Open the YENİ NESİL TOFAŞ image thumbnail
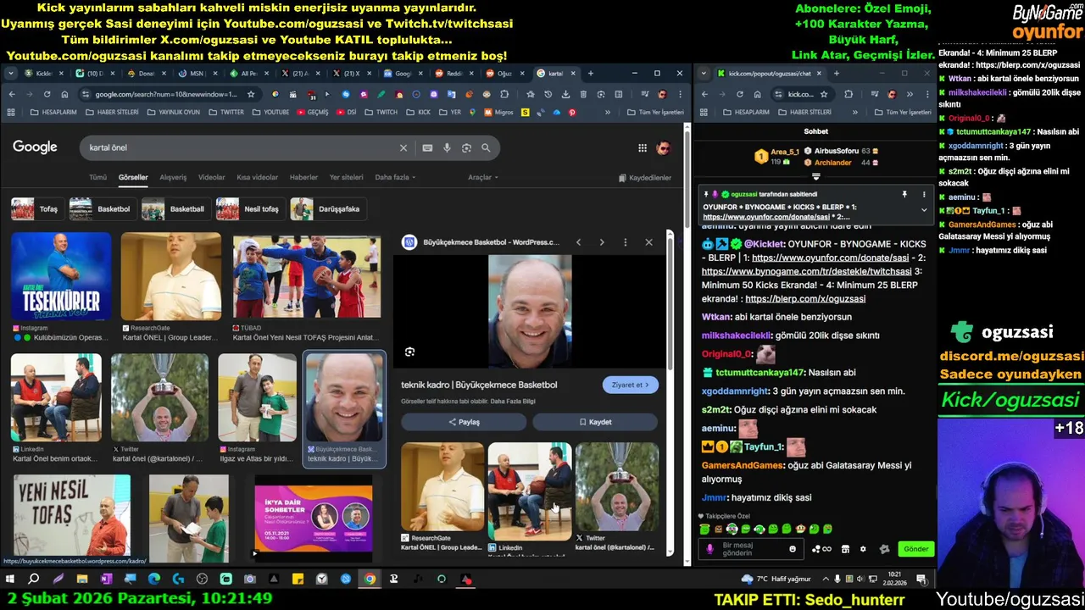 point(71,514)
